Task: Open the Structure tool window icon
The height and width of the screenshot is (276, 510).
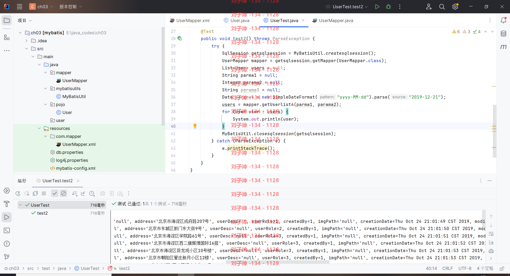Action: coord(7,37)
